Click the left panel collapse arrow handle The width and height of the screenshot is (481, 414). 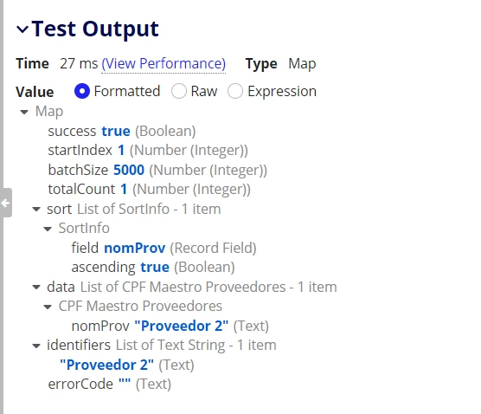[5, 203]
